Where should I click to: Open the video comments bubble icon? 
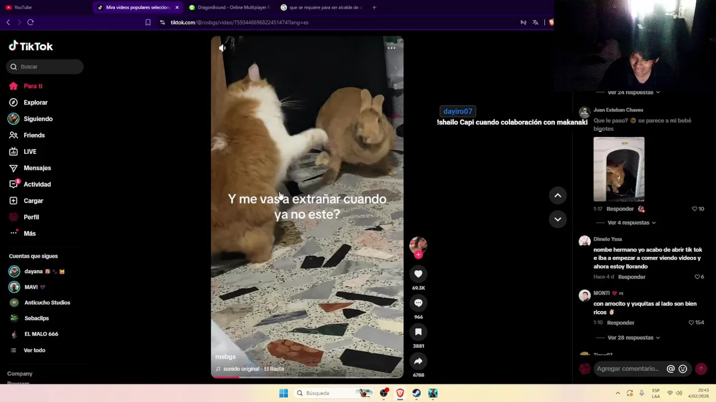tap(418, 303)
